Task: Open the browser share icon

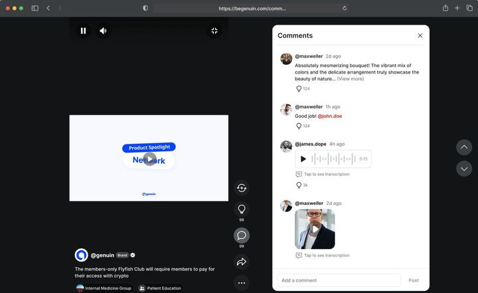Action: tap(445, 8)
